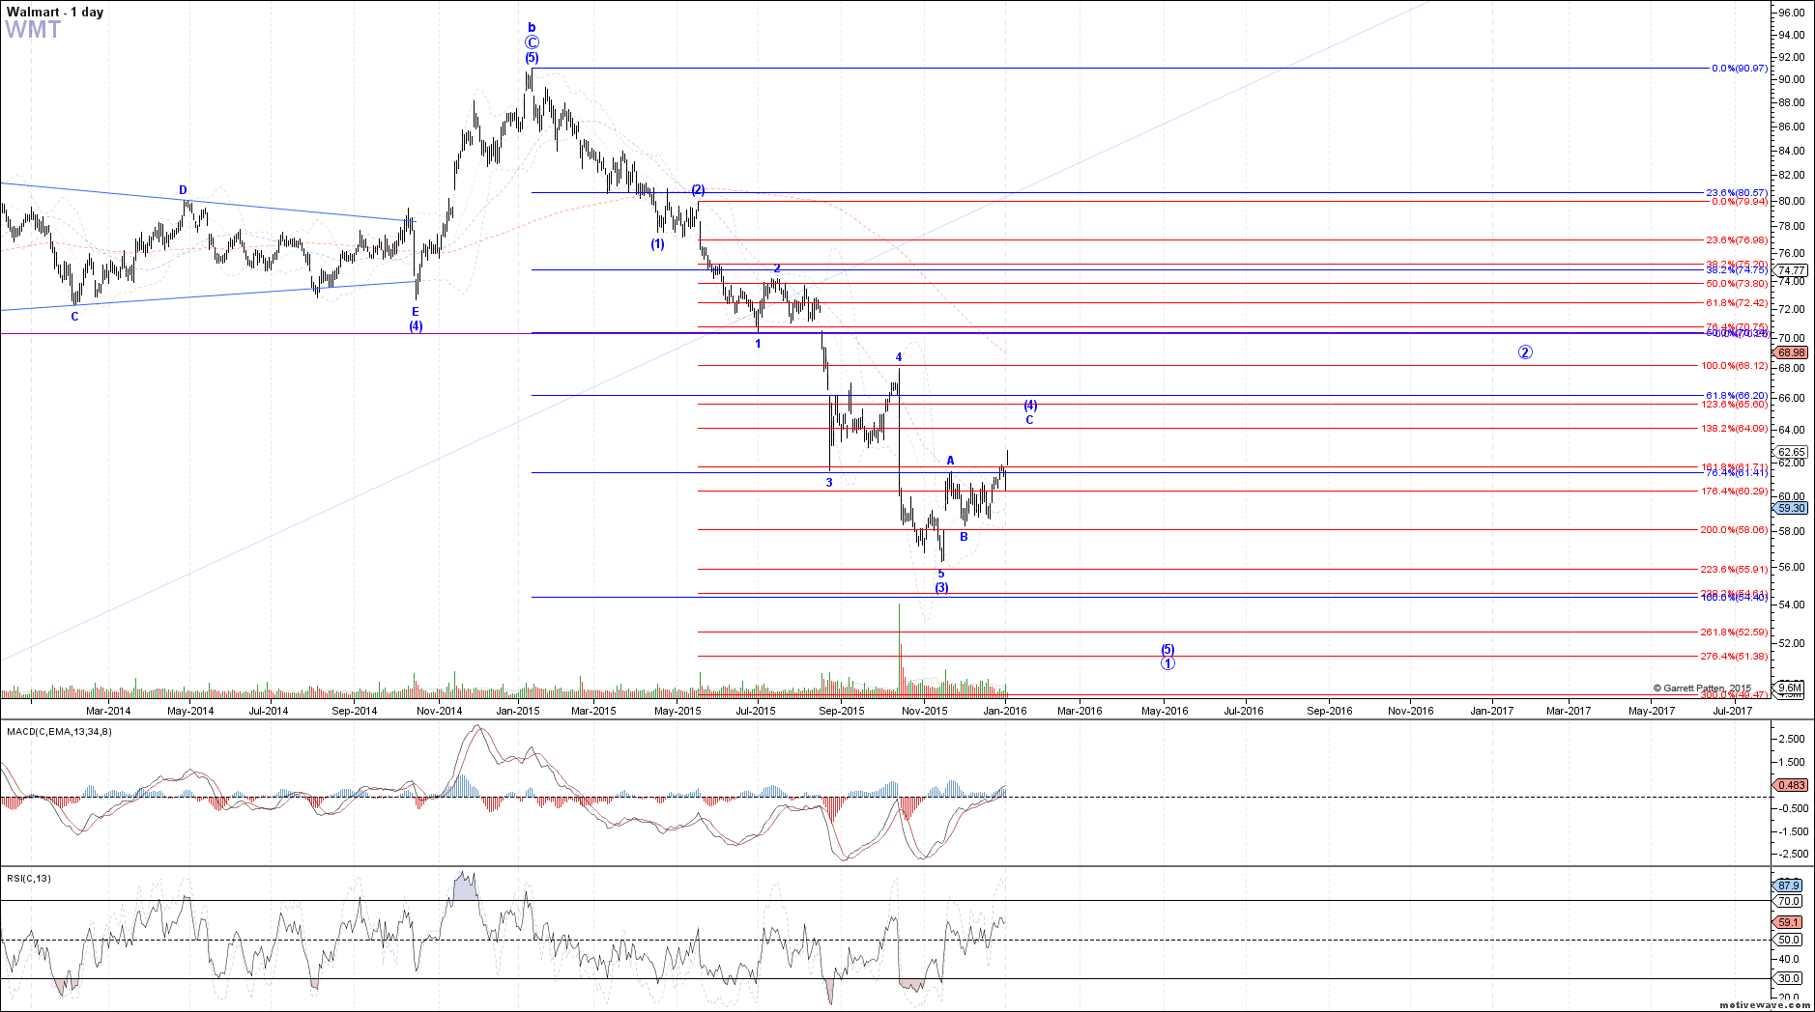Select the '223.6%(55.91)' extension label

[x=1735, y=570]
